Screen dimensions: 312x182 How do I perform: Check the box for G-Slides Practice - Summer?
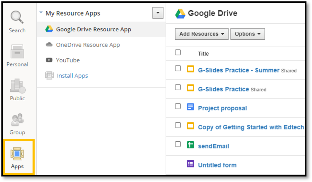pyautogui.click(x=178, y=68)
